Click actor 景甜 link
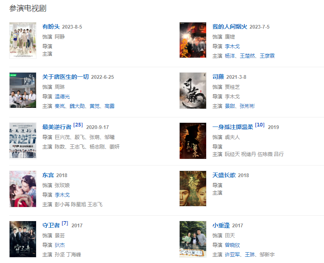Screen dimensions: 324x263 (x=230, y=106)
